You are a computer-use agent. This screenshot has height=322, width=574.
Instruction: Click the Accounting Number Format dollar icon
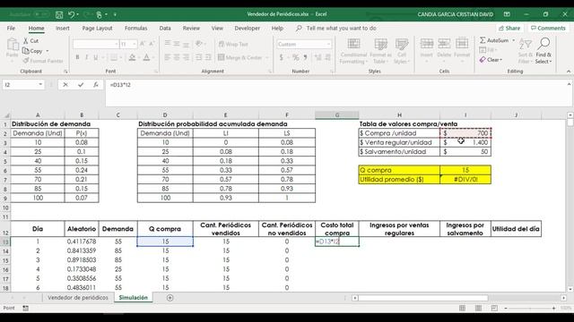[281, 57]
